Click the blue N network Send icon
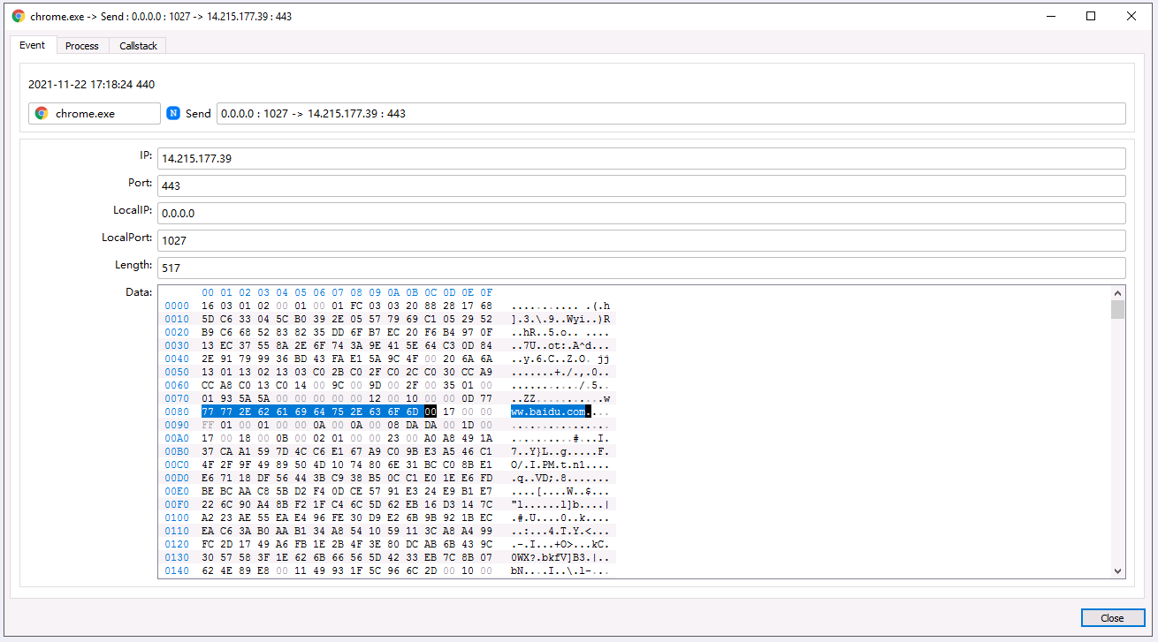The image size is (1158, 642). coord(173,113)
